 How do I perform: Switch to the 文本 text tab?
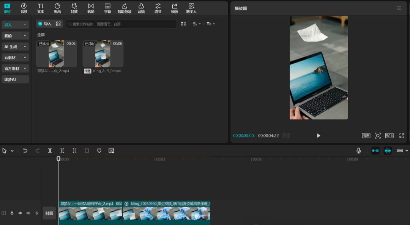(x=41, y=8)
